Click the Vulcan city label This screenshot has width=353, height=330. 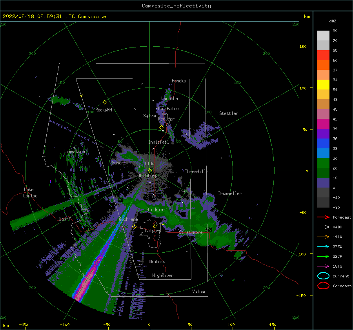199,292
